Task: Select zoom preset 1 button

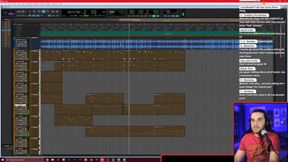Action: [17, 16]
